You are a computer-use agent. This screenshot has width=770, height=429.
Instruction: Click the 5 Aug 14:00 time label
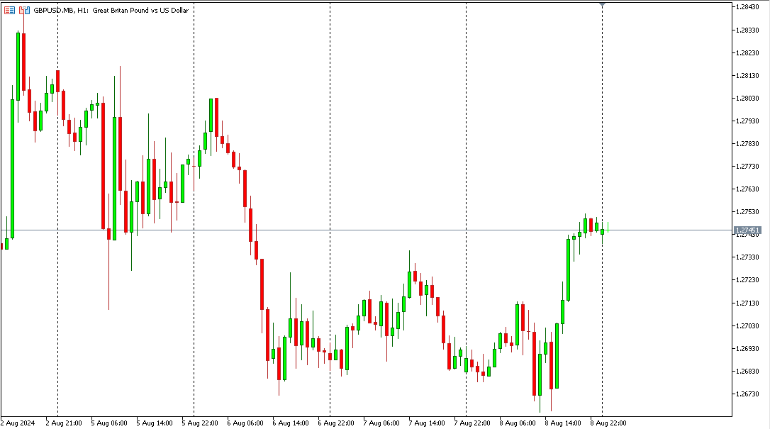pos(154,423)
